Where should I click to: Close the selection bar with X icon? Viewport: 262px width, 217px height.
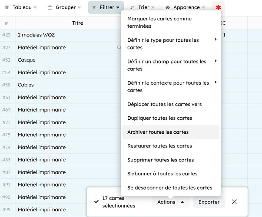[234, 202]
